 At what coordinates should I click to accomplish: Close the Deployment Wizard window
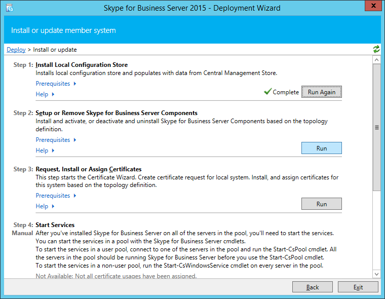(x=373, y=6)
